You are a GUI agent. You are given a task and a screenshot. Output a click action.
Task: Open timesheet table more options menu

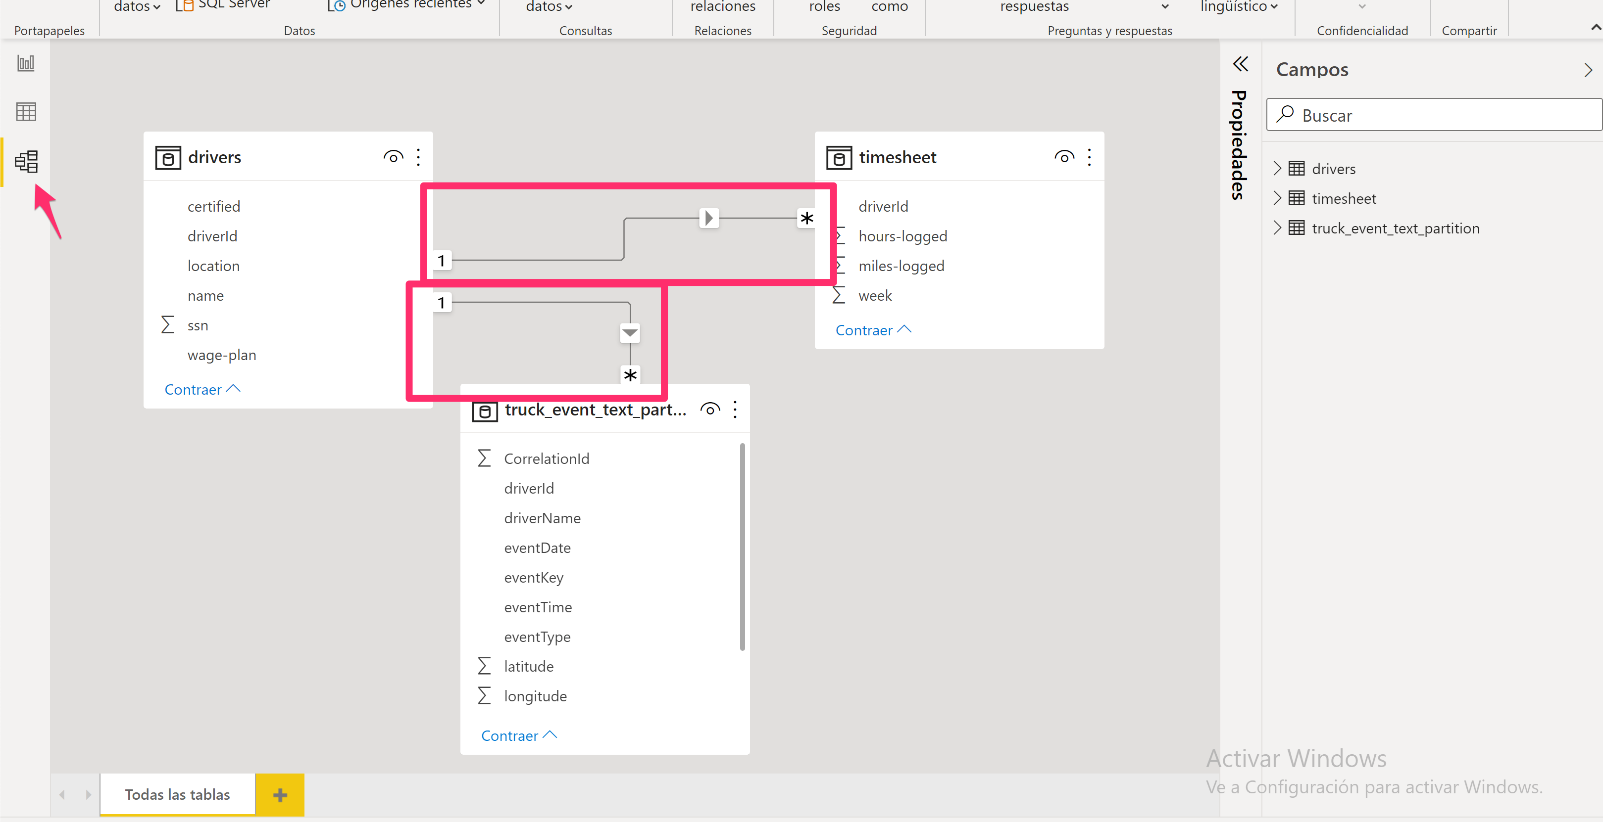click(1089, 157)
